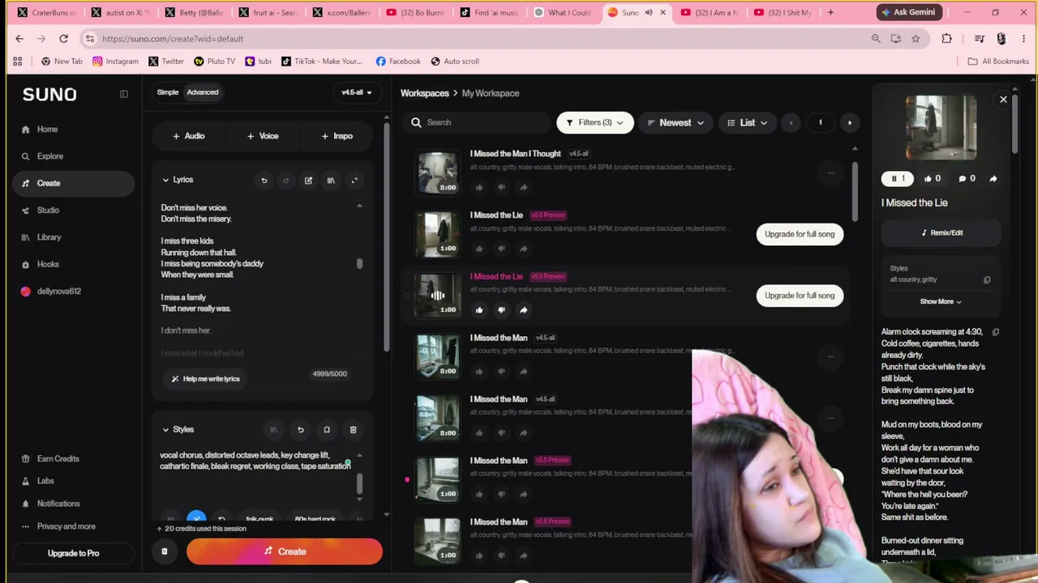1038x583 pixels.
Task: Click Remix/Edit in details panel
Action: (x=941, y=233)
